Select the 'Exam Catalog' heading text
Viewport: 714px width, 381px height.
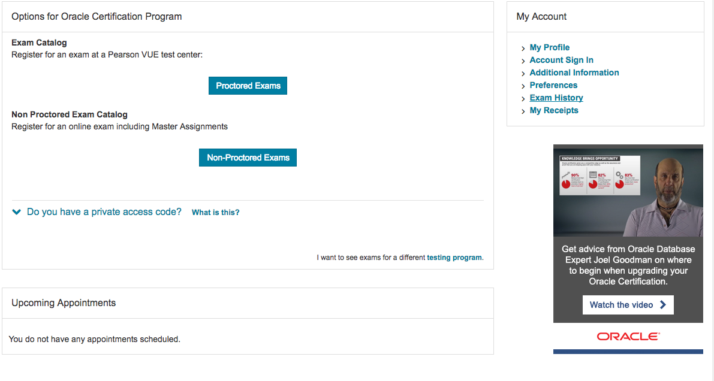pyautogui.click(x=39, y=43)
